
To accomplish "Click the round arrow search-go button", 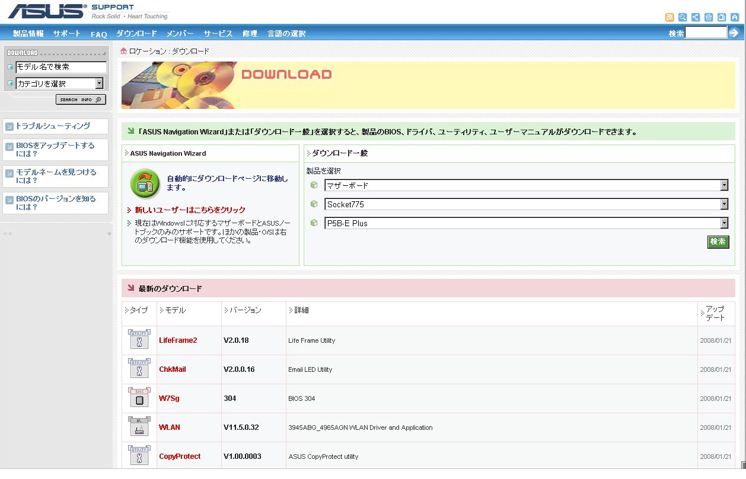I will [x=734, y=33].
